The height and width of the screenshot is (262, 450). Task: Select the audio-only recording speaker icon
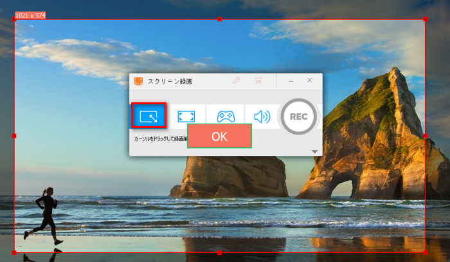pos(262,117)
